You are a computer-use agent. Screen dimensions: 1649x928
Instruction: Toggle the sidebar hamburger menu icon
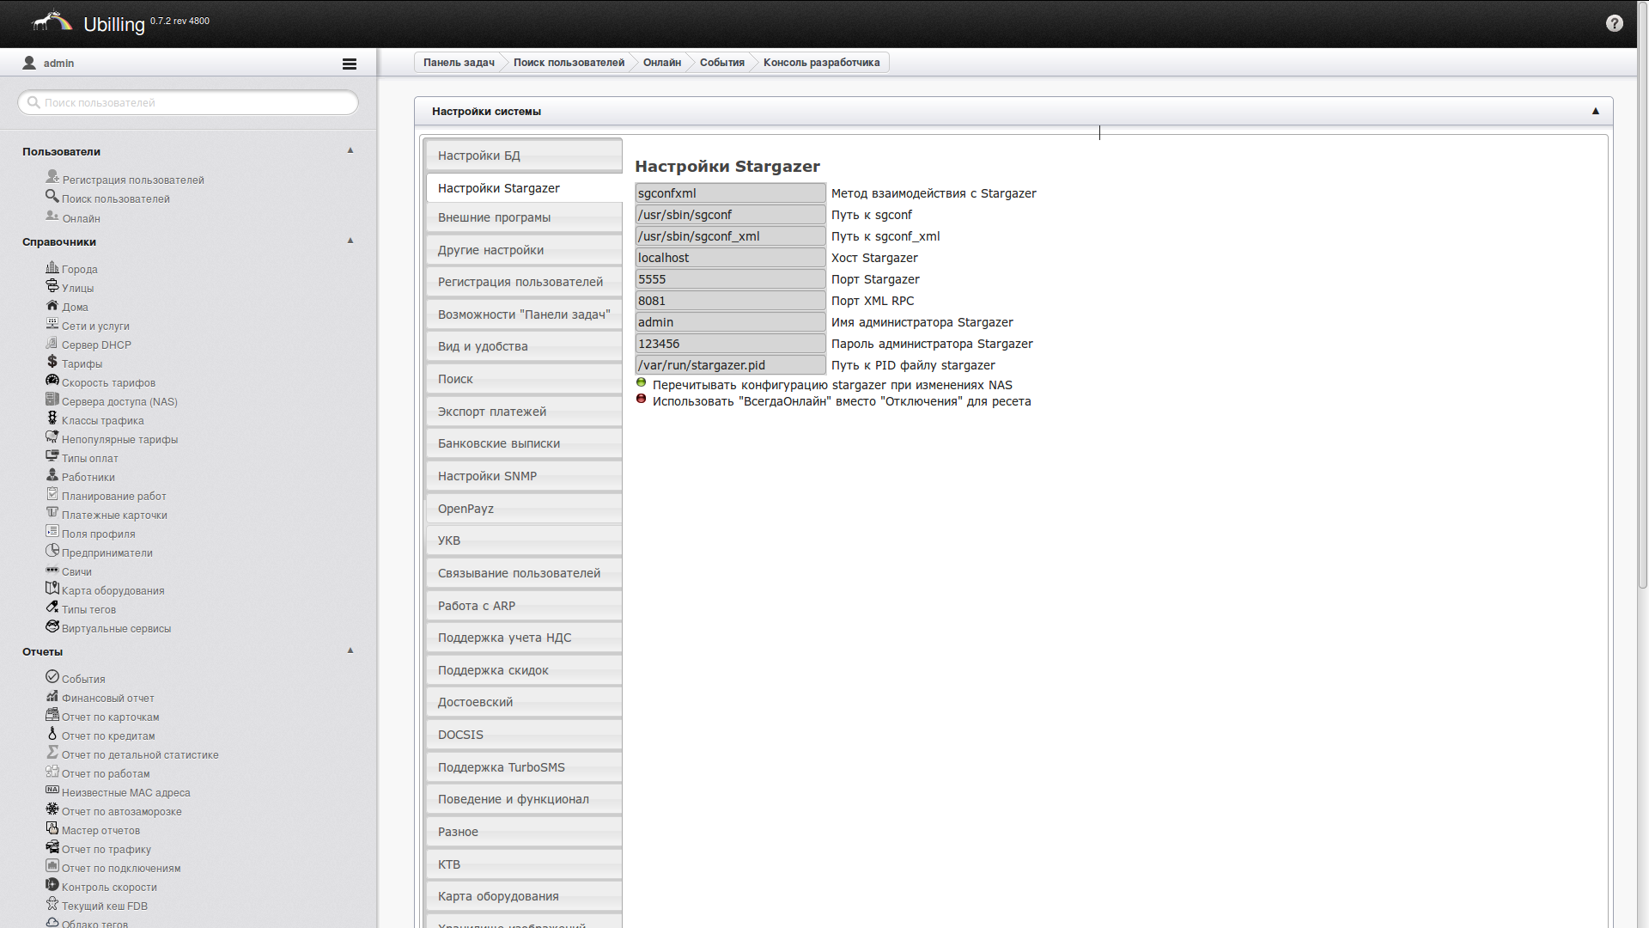pos(350,64)
